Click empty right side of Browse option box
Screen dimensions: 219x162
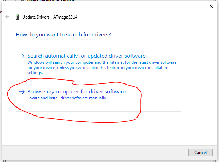[x=161, y=98]
